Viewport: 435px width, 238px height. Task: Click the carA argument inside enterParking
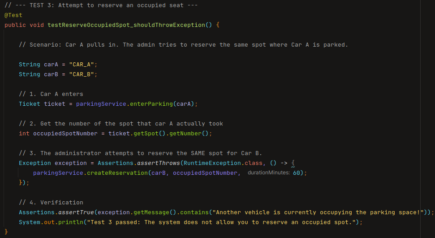pyautogui.click(x=184, y=104)
